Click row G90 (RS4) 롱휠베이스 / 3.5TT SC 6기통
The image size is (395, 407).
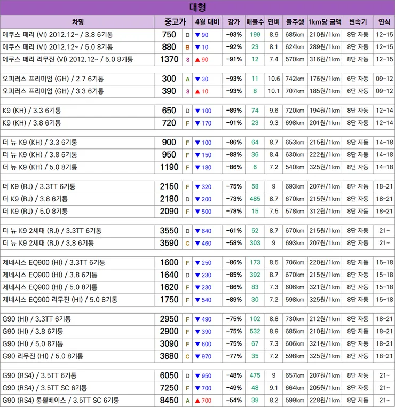coord(197,401)
